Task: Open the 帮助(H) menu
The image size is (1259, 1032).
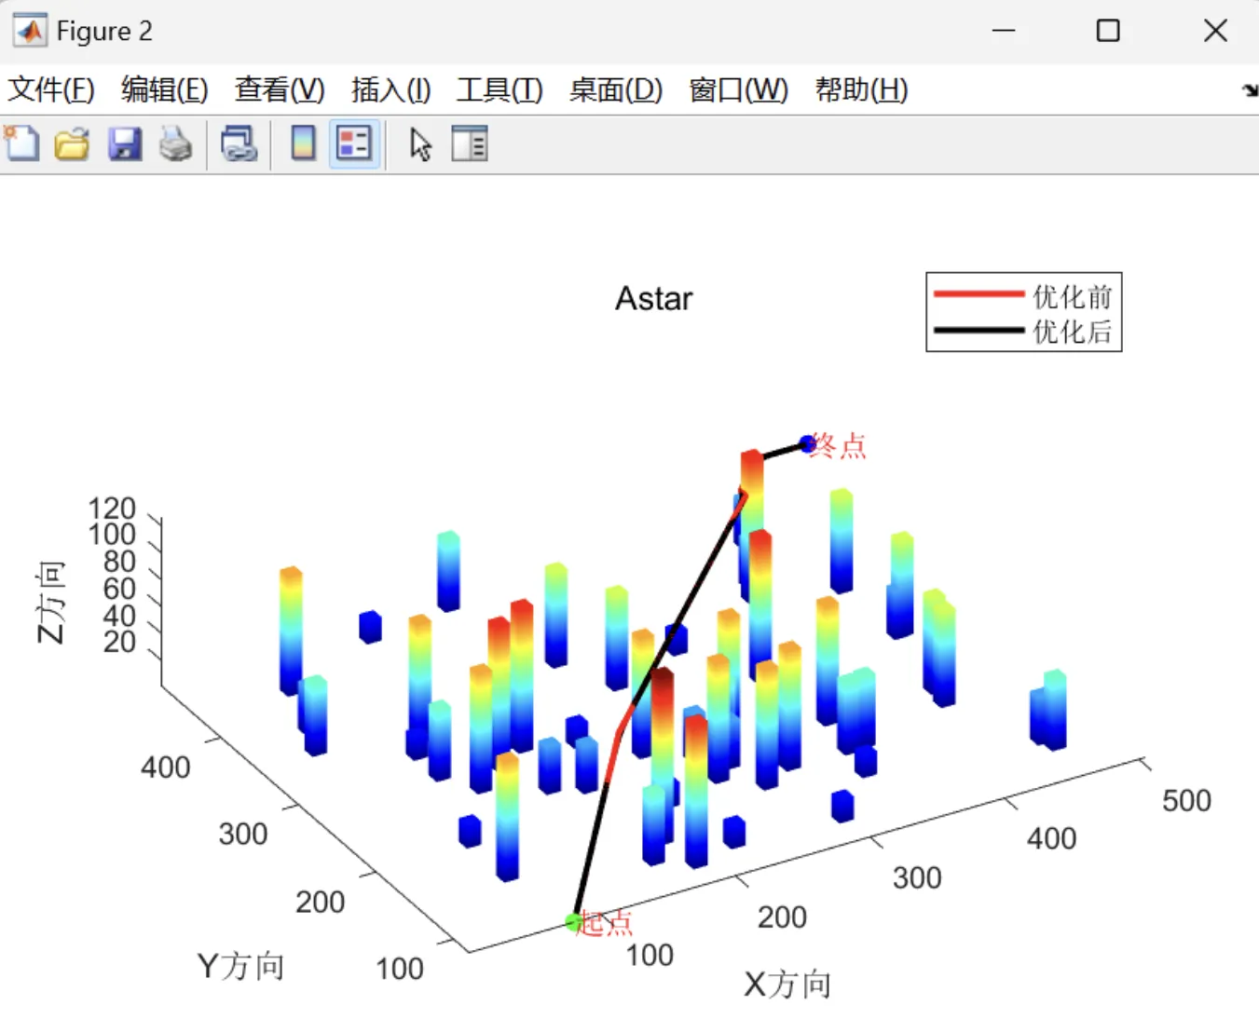Action: (861, 89)
